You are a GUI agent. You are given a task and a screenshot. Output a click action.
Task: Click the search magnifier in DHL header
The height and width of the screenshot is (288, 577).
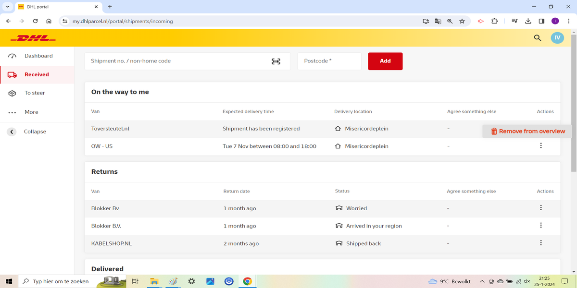(538, 38)
